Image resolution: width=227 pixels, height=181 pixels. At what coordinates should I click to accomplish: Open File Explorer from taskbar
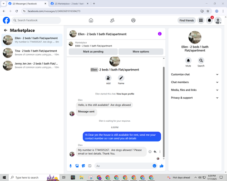(x=82, y=177)
